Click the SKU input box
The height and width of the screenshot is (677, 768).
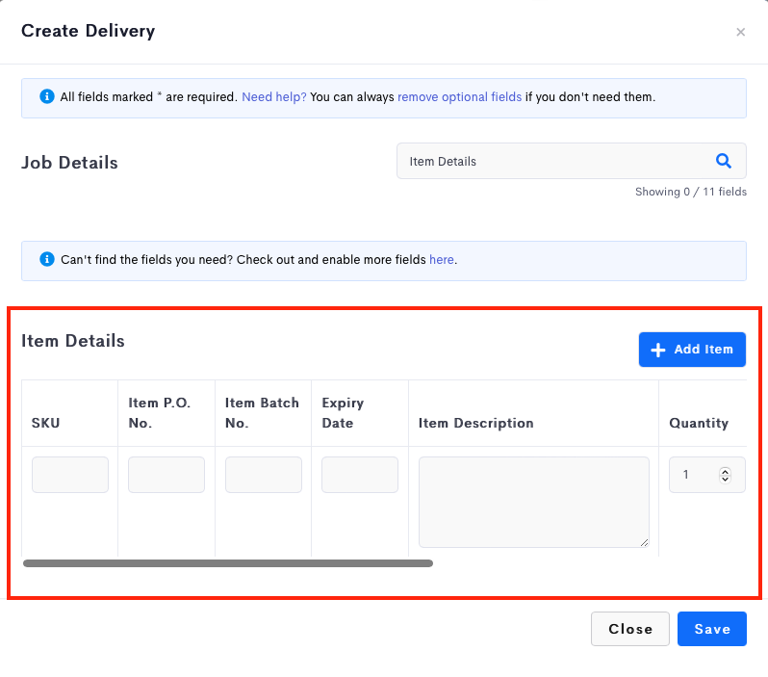70,475
